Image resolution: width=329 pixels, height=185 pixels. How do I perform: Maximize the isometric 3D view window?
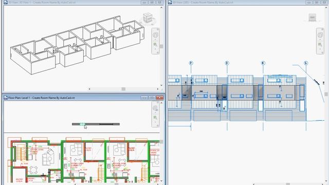[152, 2]
